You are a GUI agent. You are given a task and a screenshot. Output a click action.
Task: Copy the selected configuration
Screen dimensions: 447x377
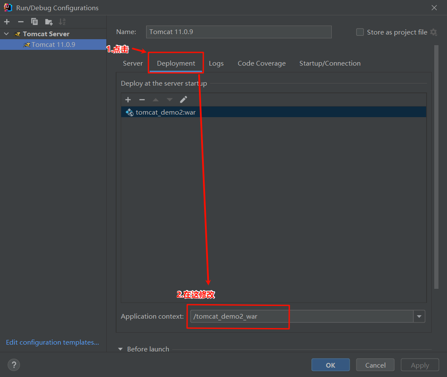coord(34,22)
